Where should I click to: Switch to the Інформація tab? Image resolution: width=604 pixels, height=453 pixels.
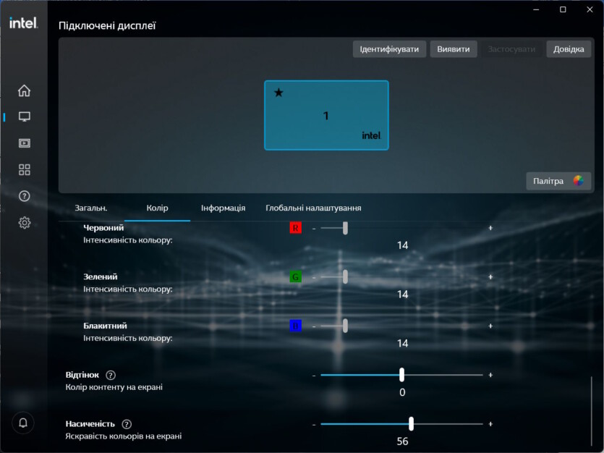[223, 208]
